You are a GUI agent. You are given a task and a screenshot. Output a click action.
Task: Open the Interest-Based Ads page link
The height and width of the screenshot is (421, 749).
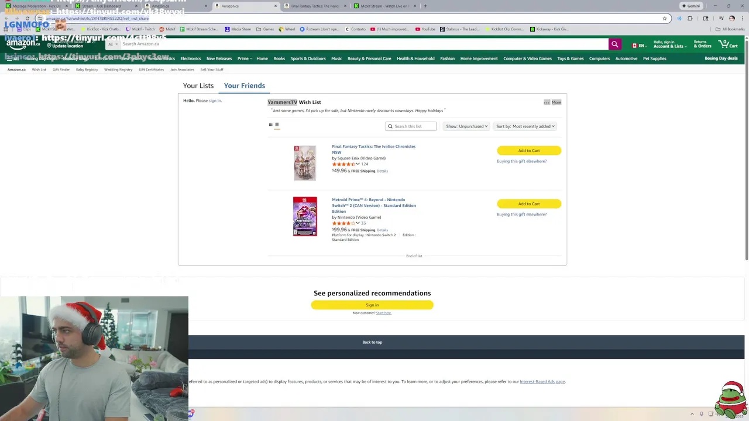(x=542, y=382)
